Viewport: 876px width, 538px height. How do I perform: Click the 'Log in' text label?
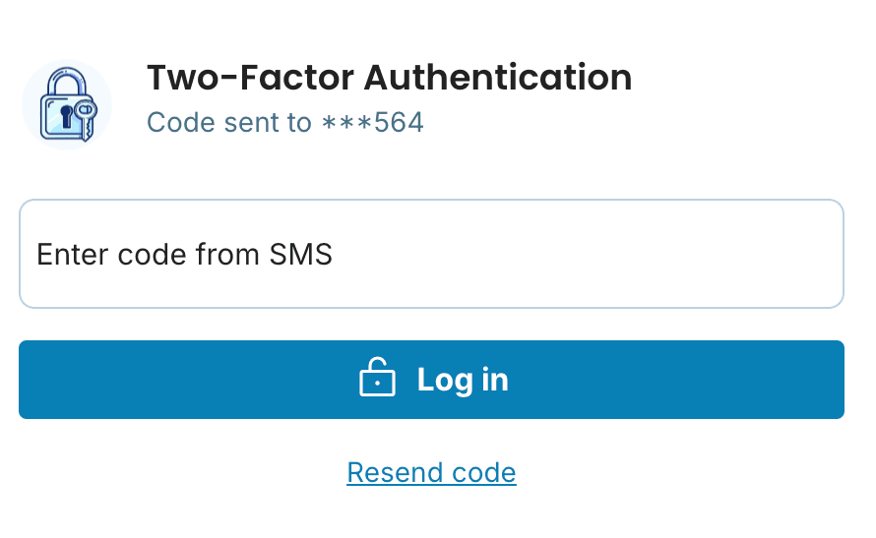tap(463, 380)
